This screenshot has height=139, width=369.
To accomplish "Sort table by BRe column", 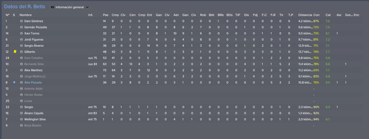I will (221, 15).
